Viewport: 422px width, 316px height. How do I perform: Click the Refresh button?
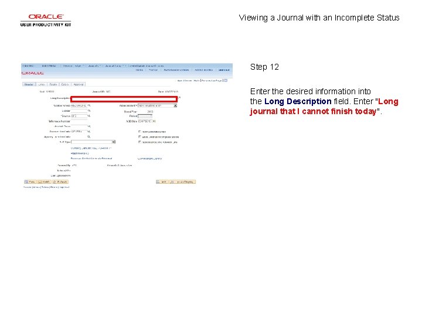pyautogui.click(x=60, y=182)
